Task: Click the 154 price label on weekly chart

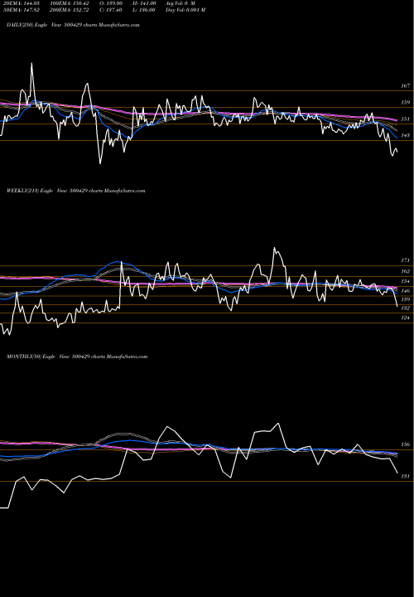Action: 405,281
